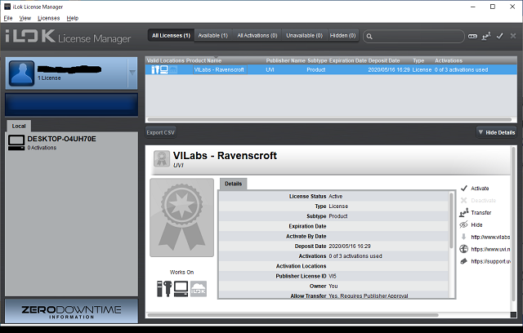523x333 pixels.
Task: Click the small license badge header icon
Action: (162, 158)
